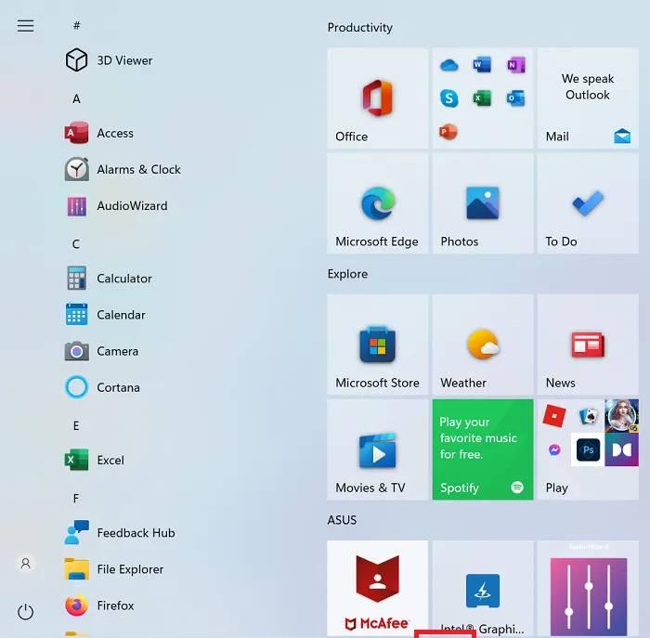Open the News tile
650x638 pixels.
588,345
